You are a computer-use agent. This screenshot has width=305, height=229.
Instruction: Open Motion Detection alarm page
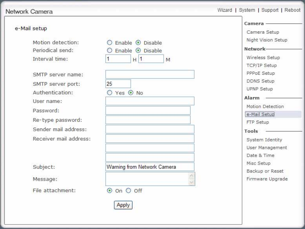[265, 107]
